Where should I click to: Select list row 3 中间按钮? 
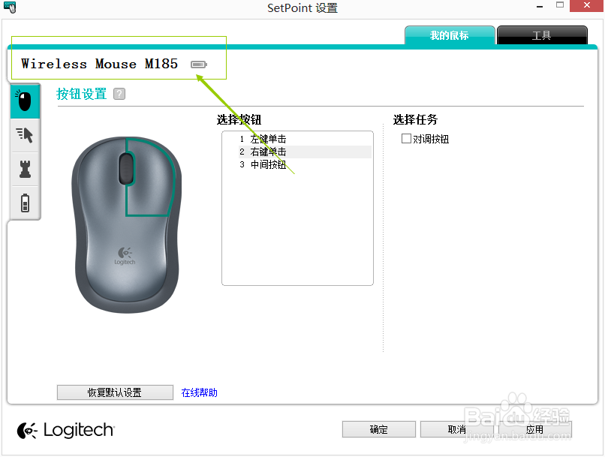pos(305,164)
